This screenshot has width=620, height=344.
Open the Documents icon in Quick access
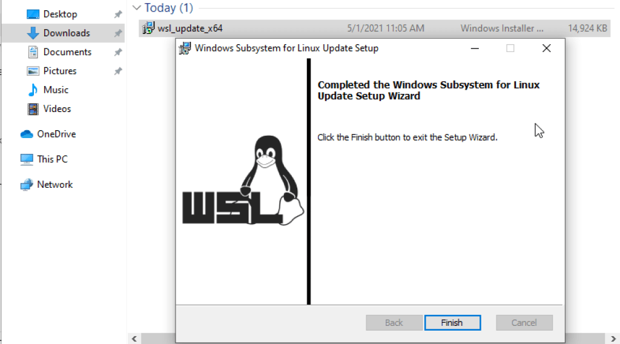tap(33, 52)
